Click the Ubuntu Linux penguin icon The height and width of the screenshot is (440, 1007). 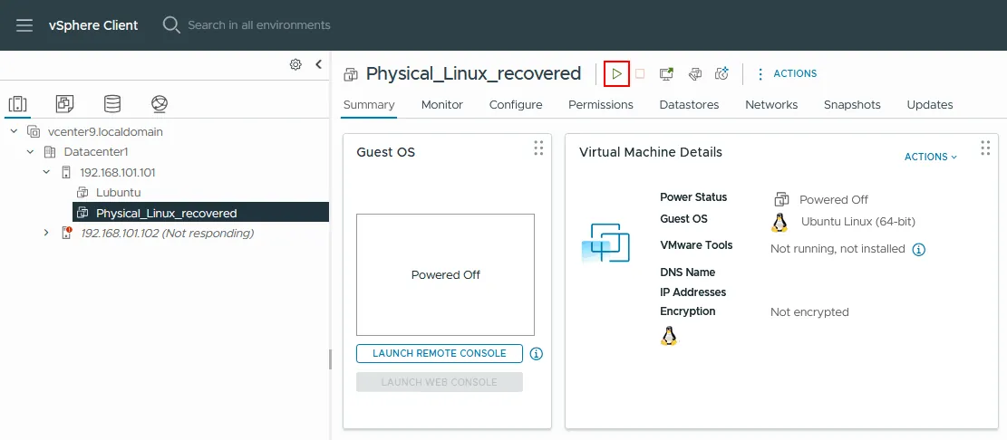pyautogui.click(x=779, y=223)
